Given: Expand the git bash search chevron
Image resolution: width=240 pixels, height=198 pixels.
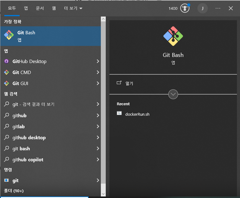Looking at the screenshot, I should point(98,148).
